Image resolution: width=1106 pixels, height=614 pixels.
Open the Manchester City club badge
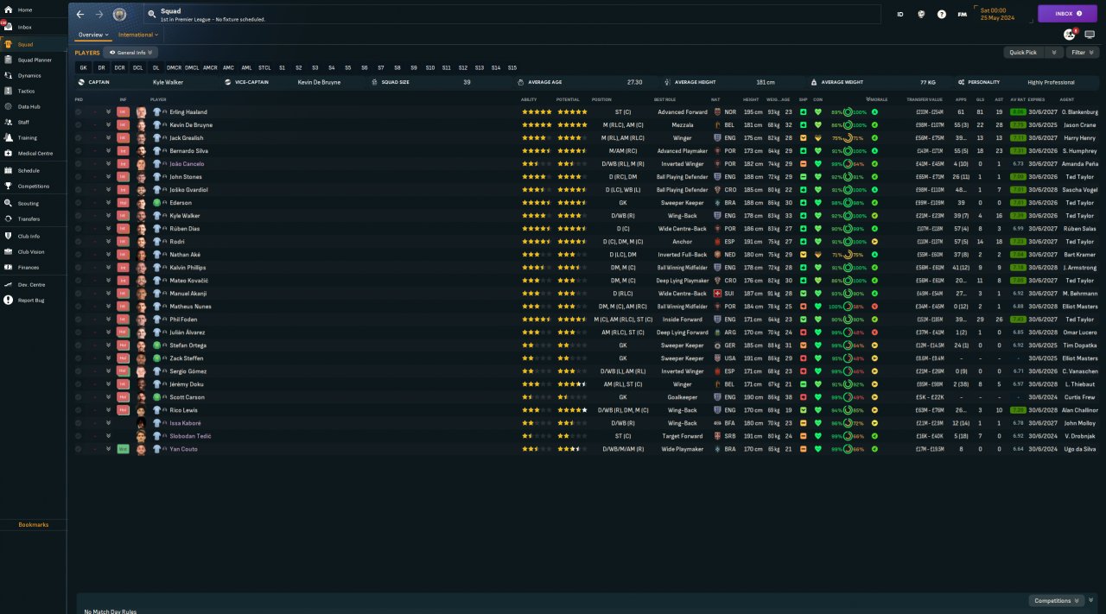[x=120, y=15]
